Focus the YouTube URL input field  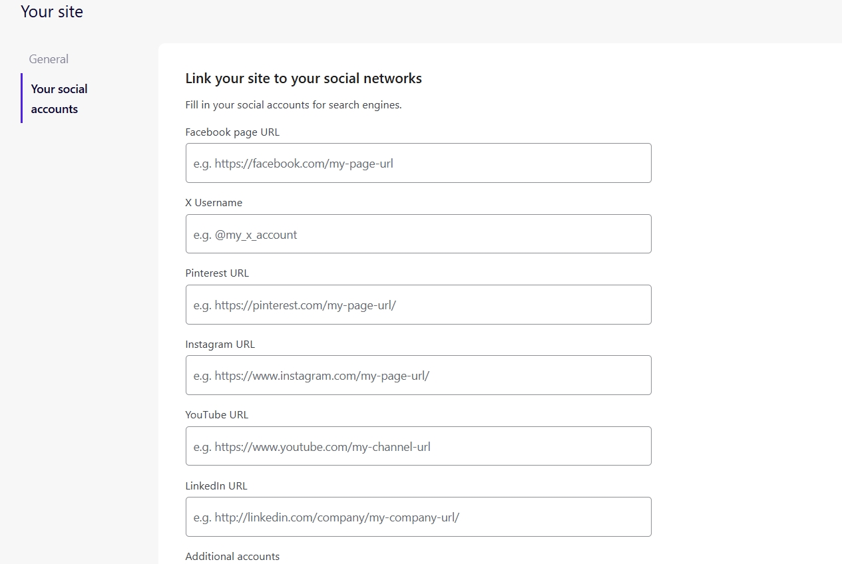(x=418, y=446)
